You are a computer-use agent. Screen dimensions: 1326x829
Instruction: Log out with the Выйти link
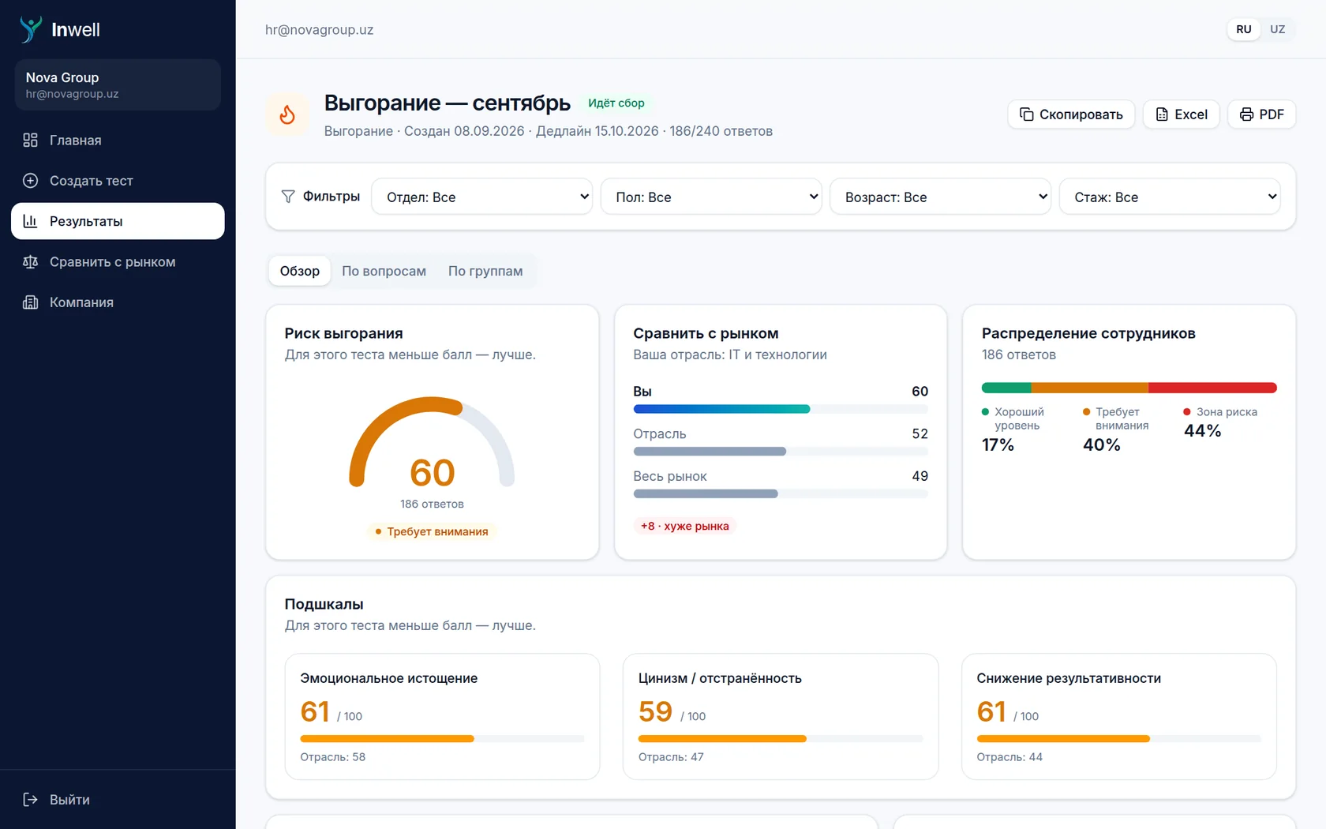click(118, 799)
